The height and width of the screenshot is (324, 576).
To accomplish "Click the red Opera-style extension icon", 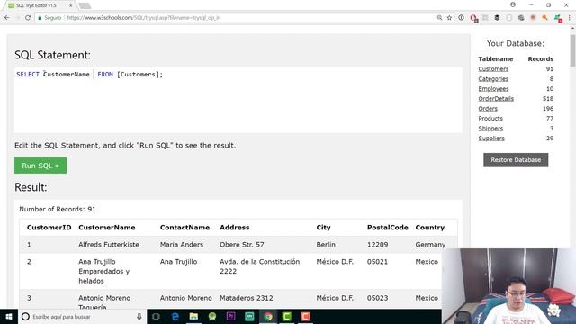I will click(x=473, y=18).
